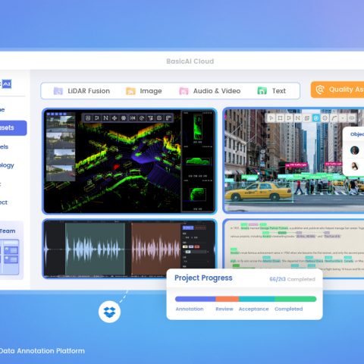Select the circle tool in the image toolbar
Screen dimensions: 364x364
[x=325, y=118]
